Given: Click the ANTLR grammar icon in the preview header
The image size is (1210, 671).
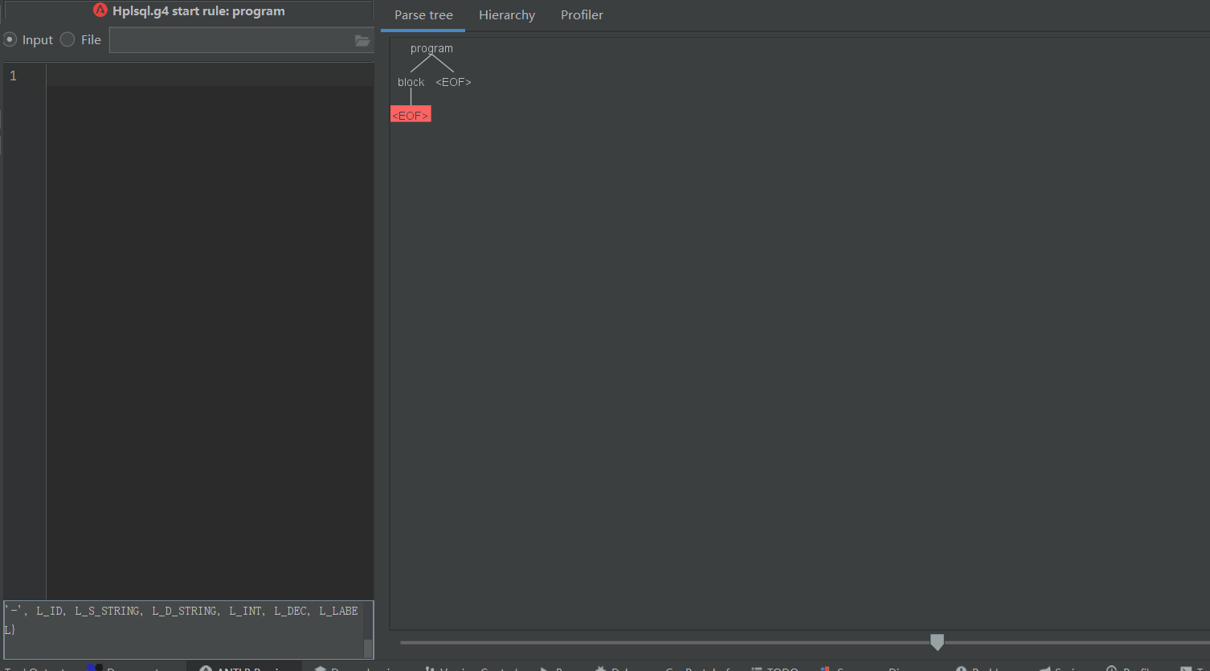Looking at the screenshot, I should [x=100, y=10].
